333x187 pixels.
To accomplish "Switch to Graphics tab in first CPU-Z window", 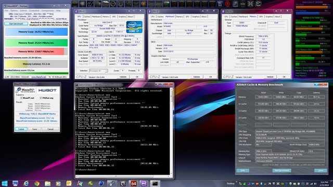I will 122,17.
